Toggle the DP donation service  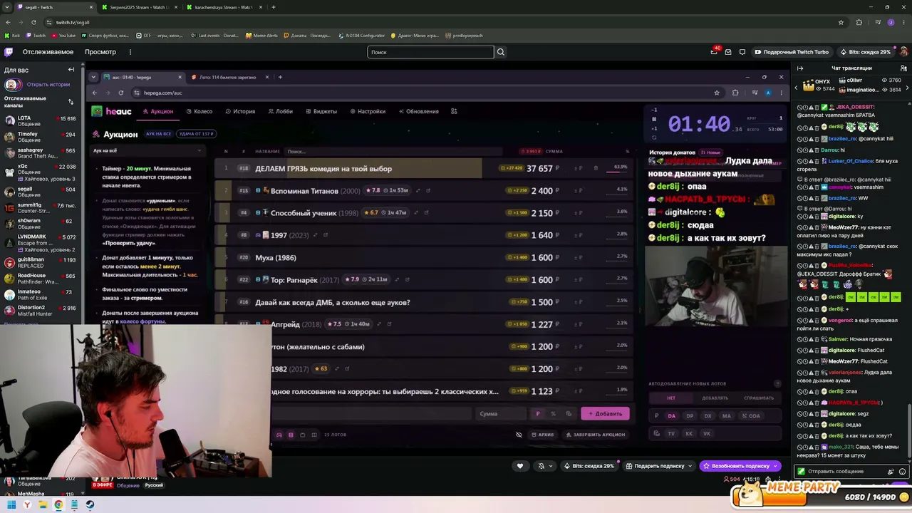tap(690, 416)
